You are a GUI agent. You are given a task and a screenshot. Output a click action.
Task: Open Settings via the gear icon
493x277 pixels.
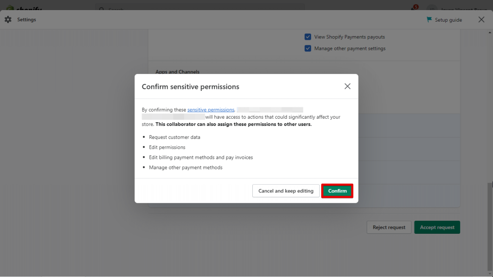[x=8, y=19]
